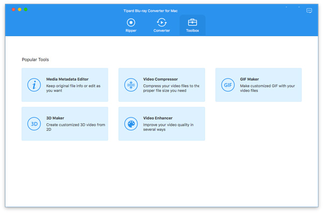Screen dimensions: 323x213
Task: Click the Popular Tools heading
Action: click(x=35, y=60)
